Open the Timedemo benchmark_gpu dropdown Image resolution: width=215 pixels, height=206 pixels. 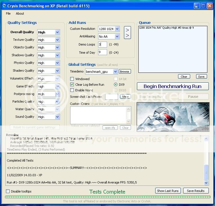point(115,72)
